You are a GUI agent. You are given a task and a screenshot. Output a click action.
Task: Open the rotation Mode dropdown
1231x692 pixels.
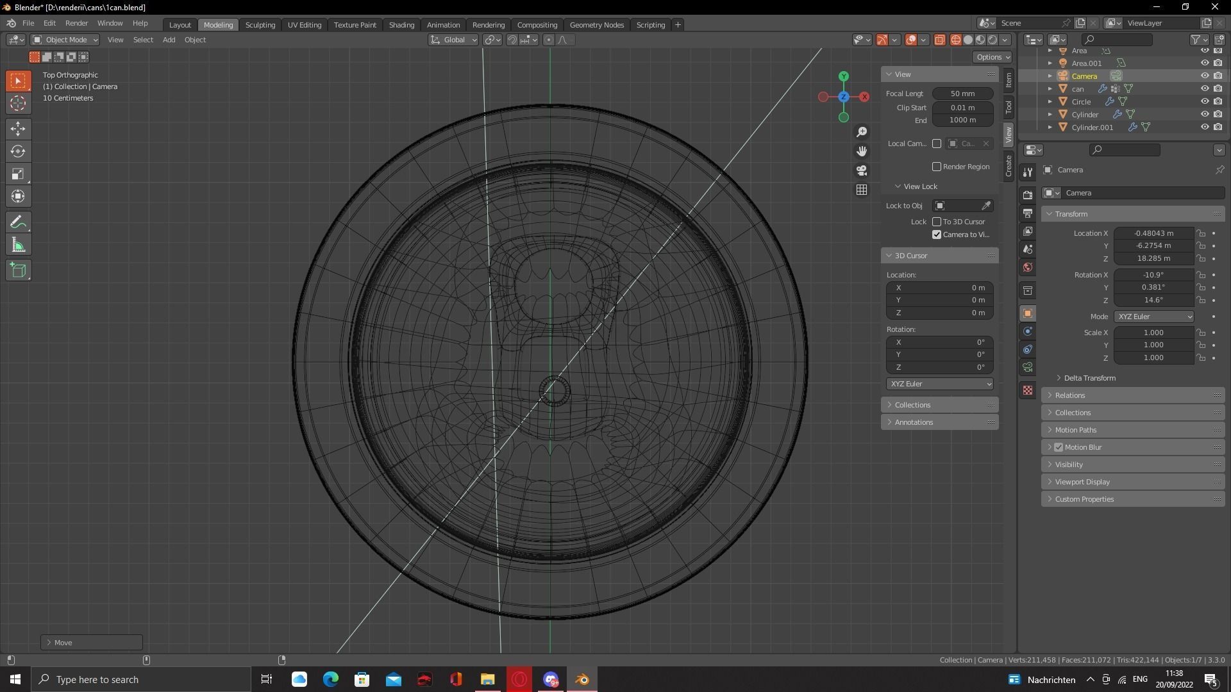pos(1154,316)
